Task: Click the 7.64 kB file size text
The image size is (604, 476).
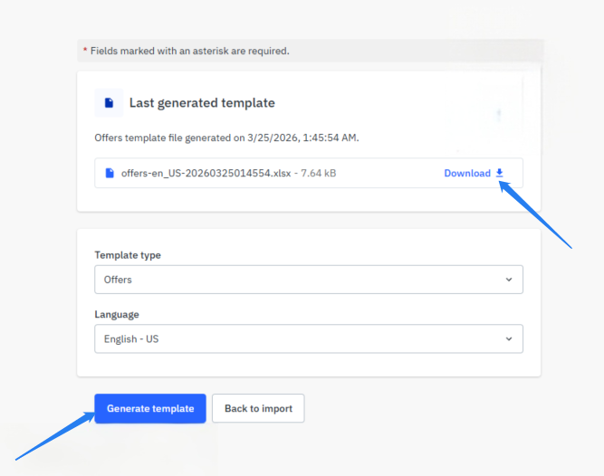Action: (317, 173)
